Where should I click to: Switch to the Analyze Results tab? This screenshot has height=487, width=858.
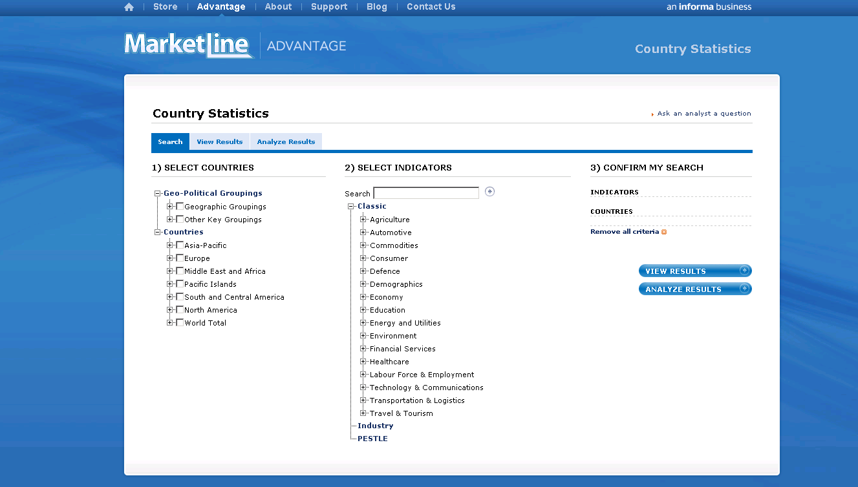(286, 141)
